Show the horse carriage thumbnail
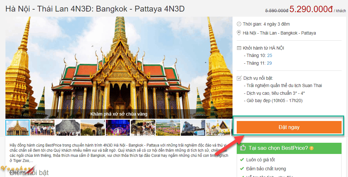 [x=143, y=128]
